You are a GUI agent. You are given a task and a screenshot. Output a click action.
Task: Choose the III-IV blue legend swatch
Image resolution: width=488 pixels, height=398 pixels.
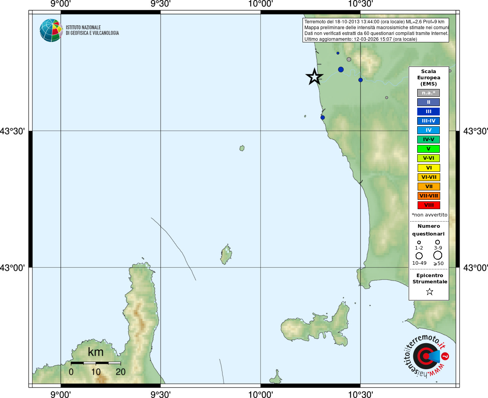[x=429, y=121]
